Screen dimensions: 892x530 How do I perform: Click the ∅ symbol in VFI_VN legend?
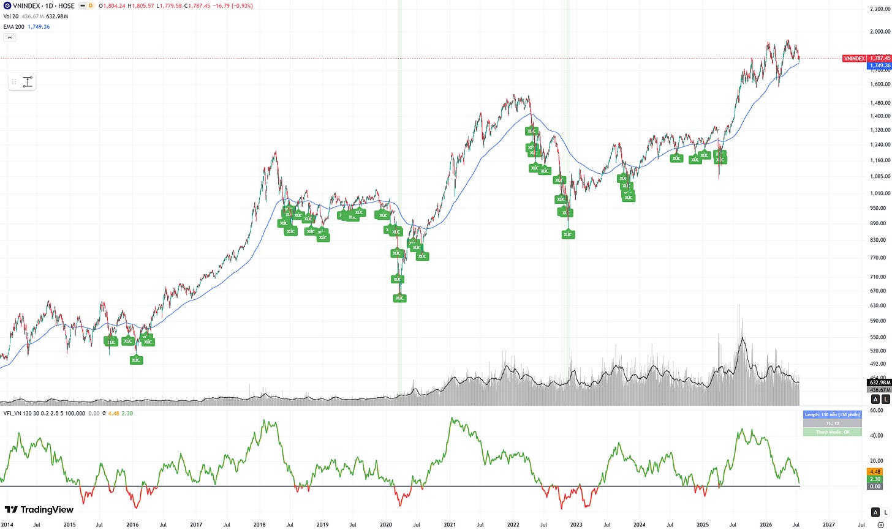coord(103,413)
